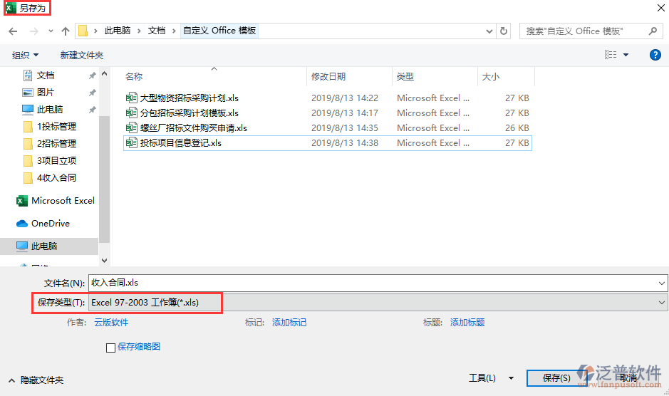Click Excel icon of 大型物资招标采购计划.xls

point(131,98)
